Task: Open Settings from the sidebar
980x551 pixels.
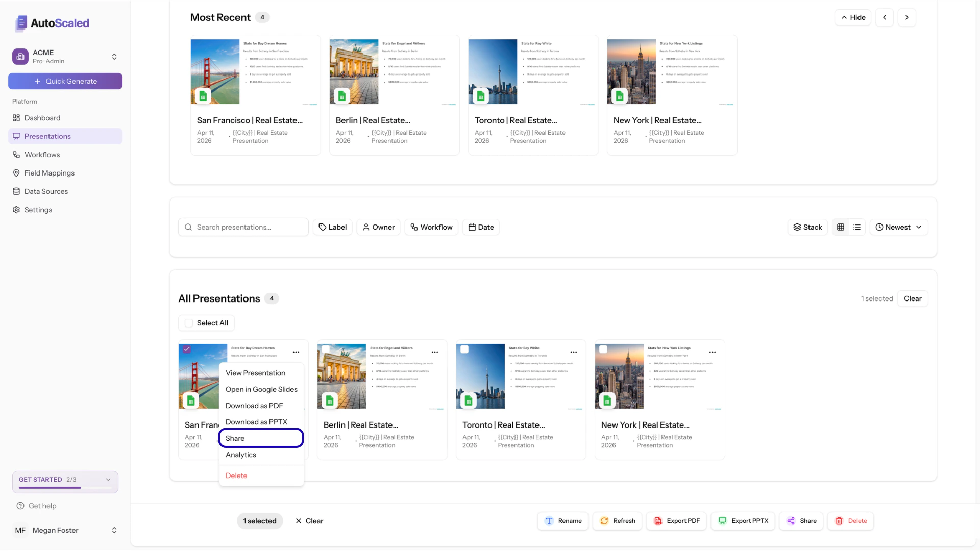Action: (x=38, y=210)
